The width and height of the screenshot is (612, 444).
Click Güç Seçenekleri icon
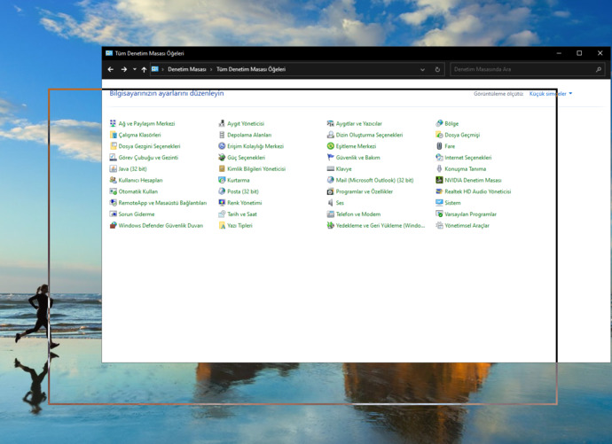(x=222, y=158)
